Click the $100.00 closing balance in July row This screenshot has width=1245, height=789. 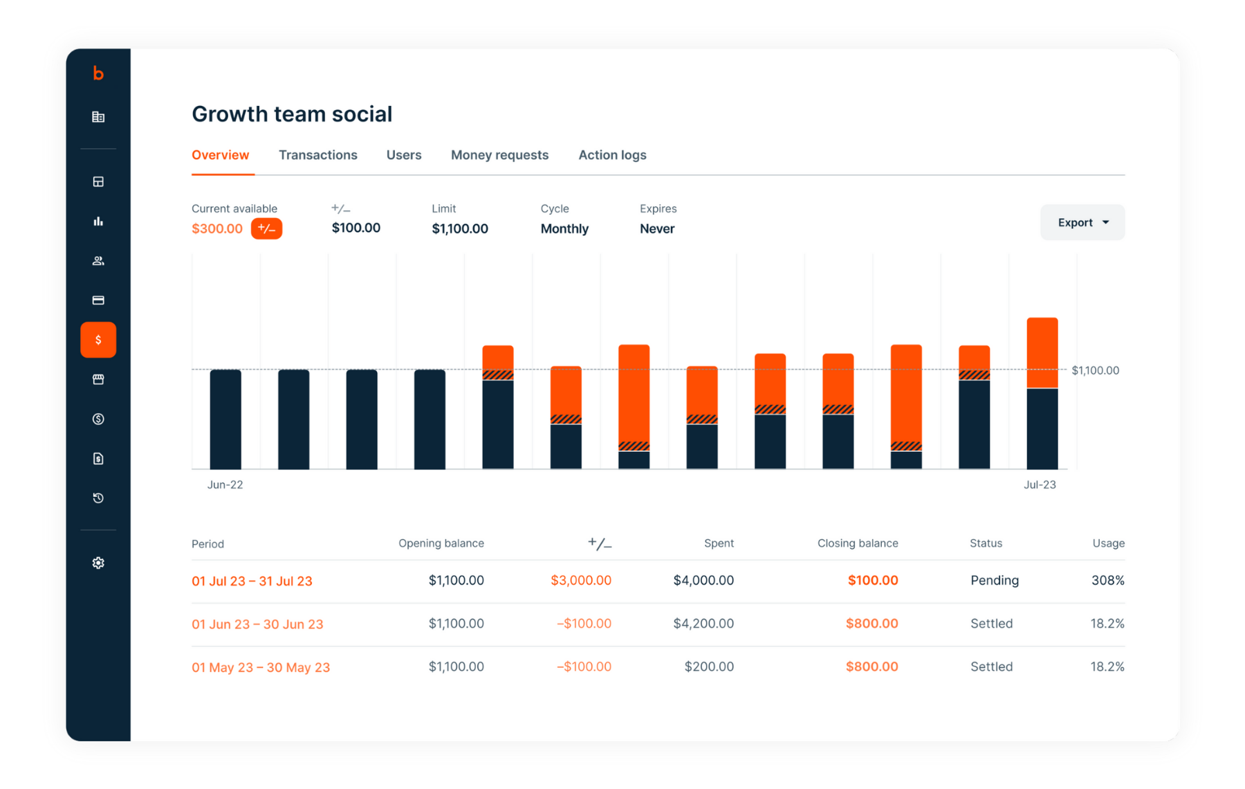coord(873,580)
